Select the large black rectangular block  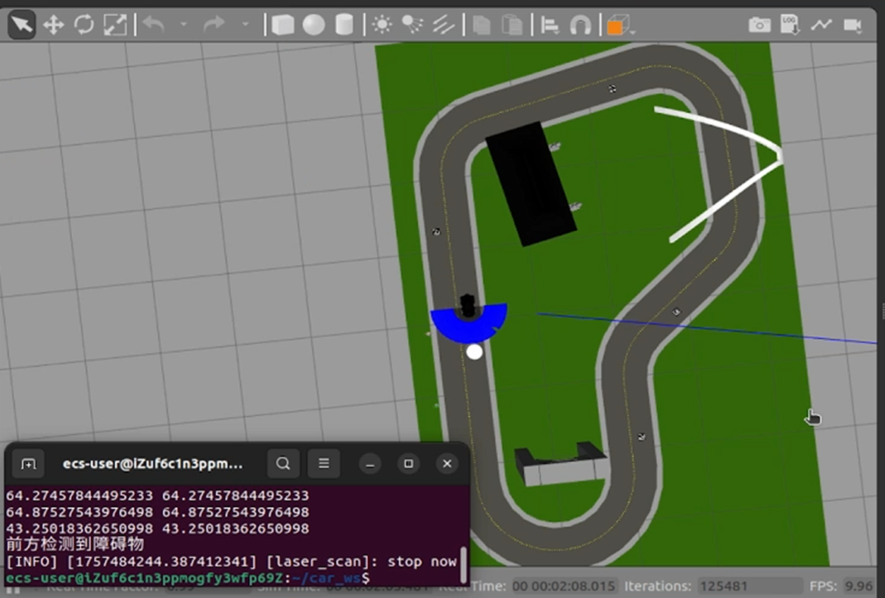click(531, 184)
